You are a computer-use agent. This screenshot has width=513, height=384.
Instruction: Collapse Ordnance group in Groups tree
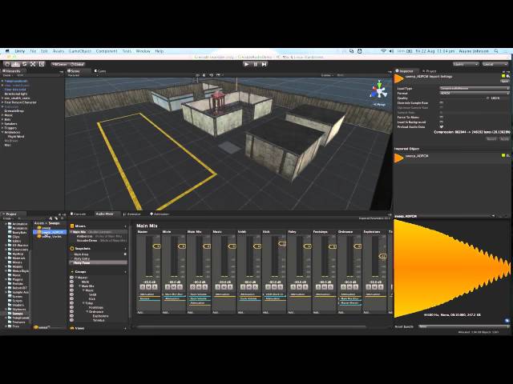pos(87,312)
